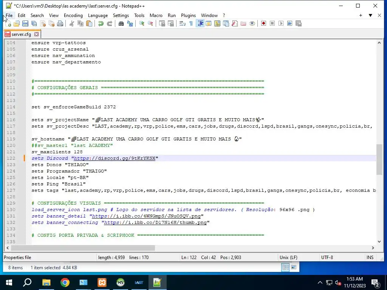Viewport: 387px width, 290px height.
Task: Click the Save recorded macro icon
Action: click(x=299, y=23)
